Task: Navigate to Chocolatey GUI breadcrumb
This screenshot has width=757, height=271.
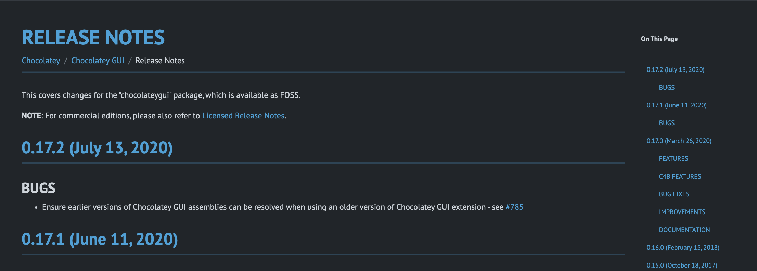Action: tap(98, 61)
